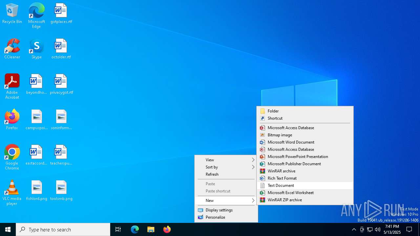
Task: Create a new Microsoft Excel Worksheet
Action: point(305,193)
